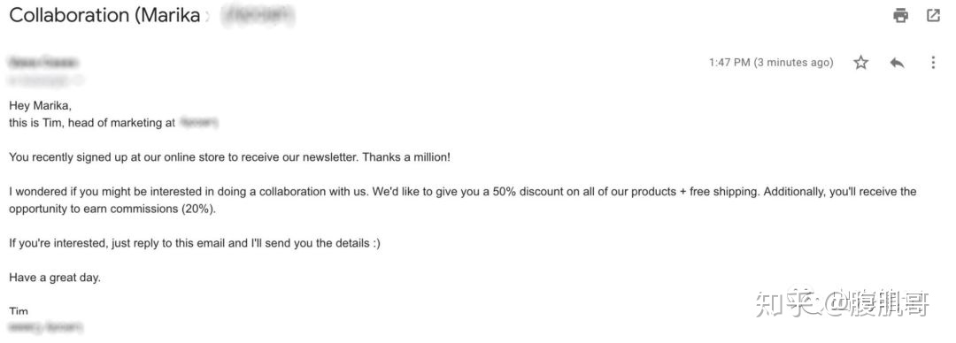Click the Zhihu watermark text
This screenshot has height=343, width=956.
pyautogui.click(x=842, y=303)
